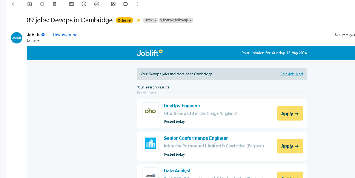Open the More options three-dot menu
355x178 pixels.
click(137, 4)
